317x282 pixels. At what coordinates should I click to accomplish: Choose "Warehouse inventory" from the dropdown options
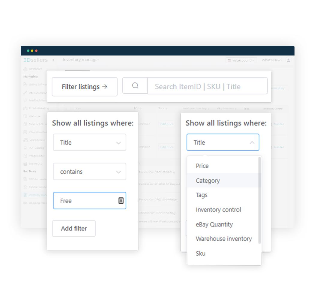(x=224, y=239)
